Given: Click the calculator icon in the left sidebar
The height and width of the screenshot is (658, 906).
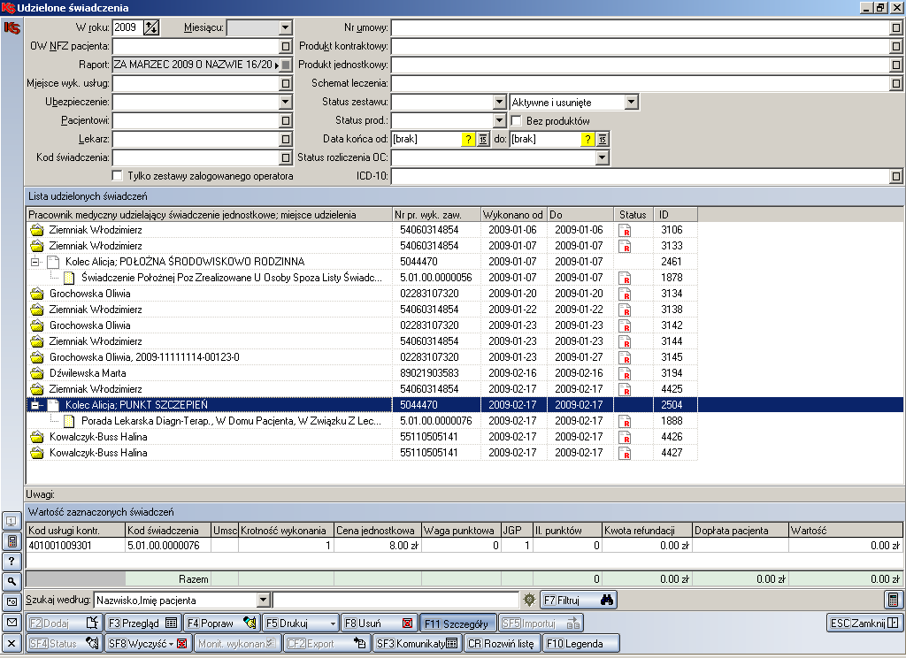Looking at the screenshot, I should coord(12,541).
